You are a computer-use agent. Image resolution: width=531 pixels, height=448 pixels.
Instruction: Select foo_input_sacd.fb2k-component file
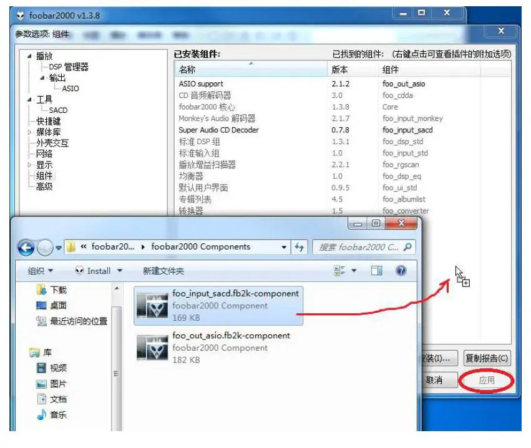tap(218, 306)
